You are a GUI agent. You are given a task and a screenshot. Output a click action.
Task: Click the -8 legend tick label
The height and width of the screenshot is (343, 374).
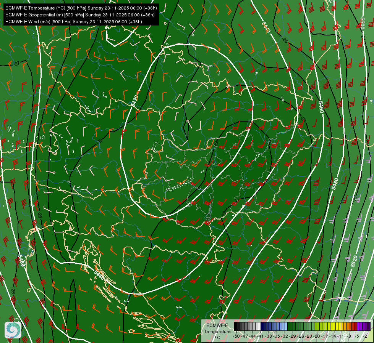(349, 336)
